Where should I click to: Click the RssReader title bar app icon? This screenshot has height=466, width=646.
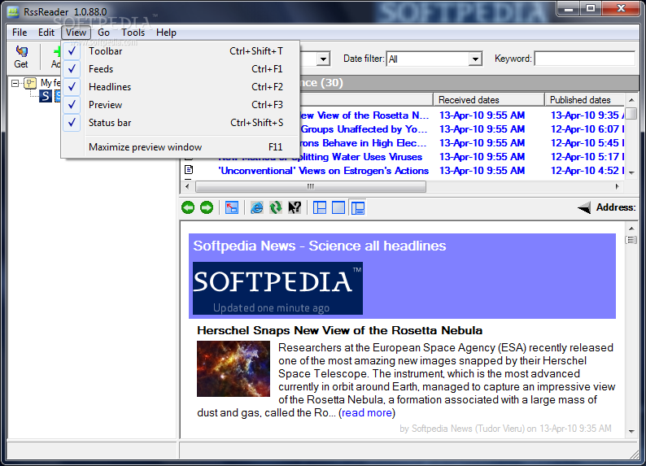pos(14,12)
